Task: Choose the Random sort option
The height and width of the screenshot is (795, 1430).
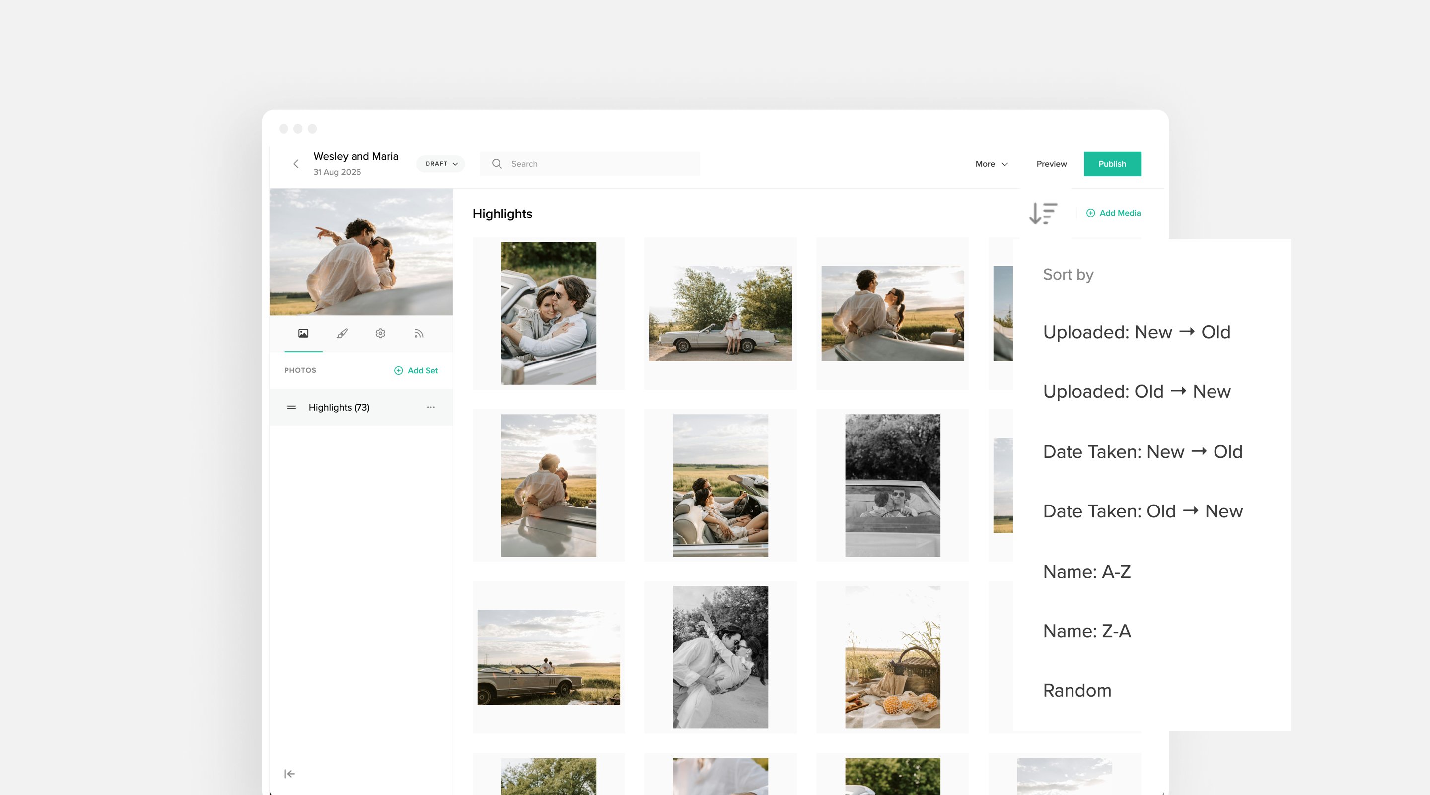Action: click(1077, 690)
